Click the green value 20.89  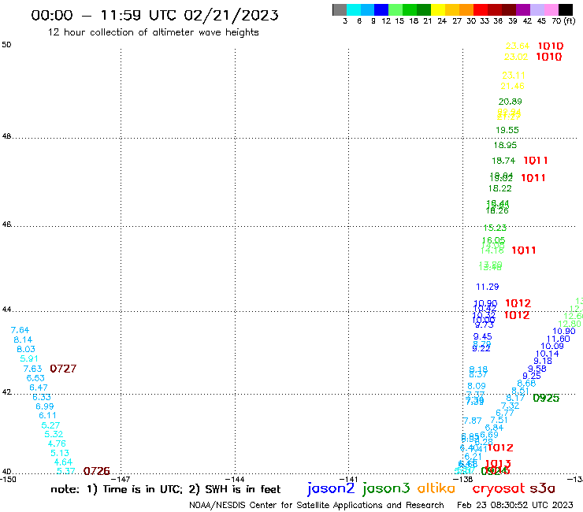(x=511, y=102)
